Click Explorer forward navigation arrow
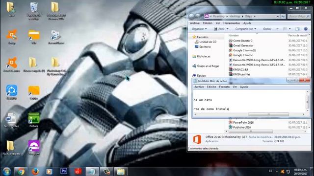This screenshot has height=176, width=314. point(198,16)
